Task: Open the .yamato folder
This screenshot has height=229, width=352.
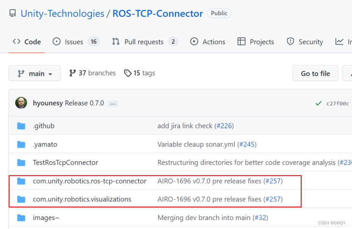Action: point(45,144)
